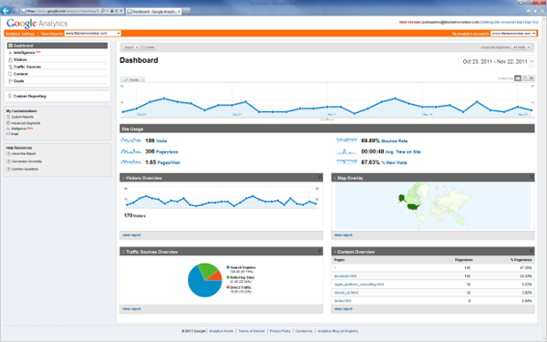The width and height of the screenshot is (547, 342).
Task: Open the /about_us.html page link
Action: [x=346, y=293]
